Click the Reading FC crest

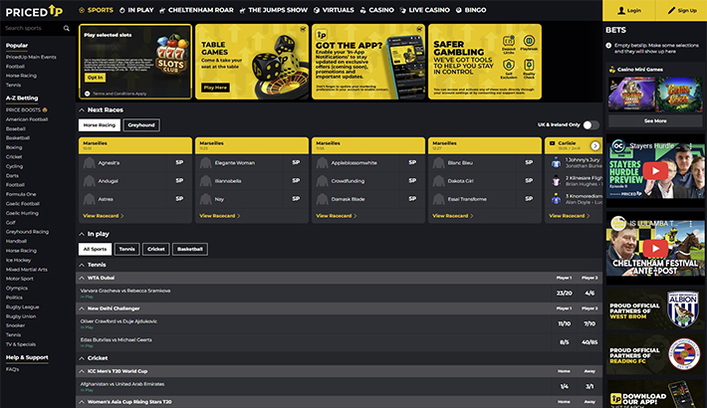tap(684, 354)
